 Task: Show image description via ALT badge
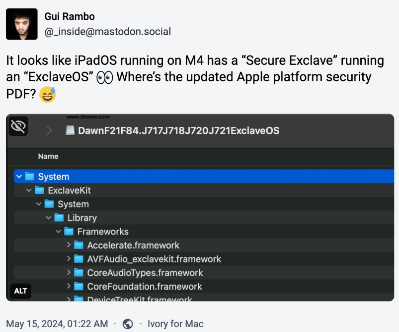20,291
